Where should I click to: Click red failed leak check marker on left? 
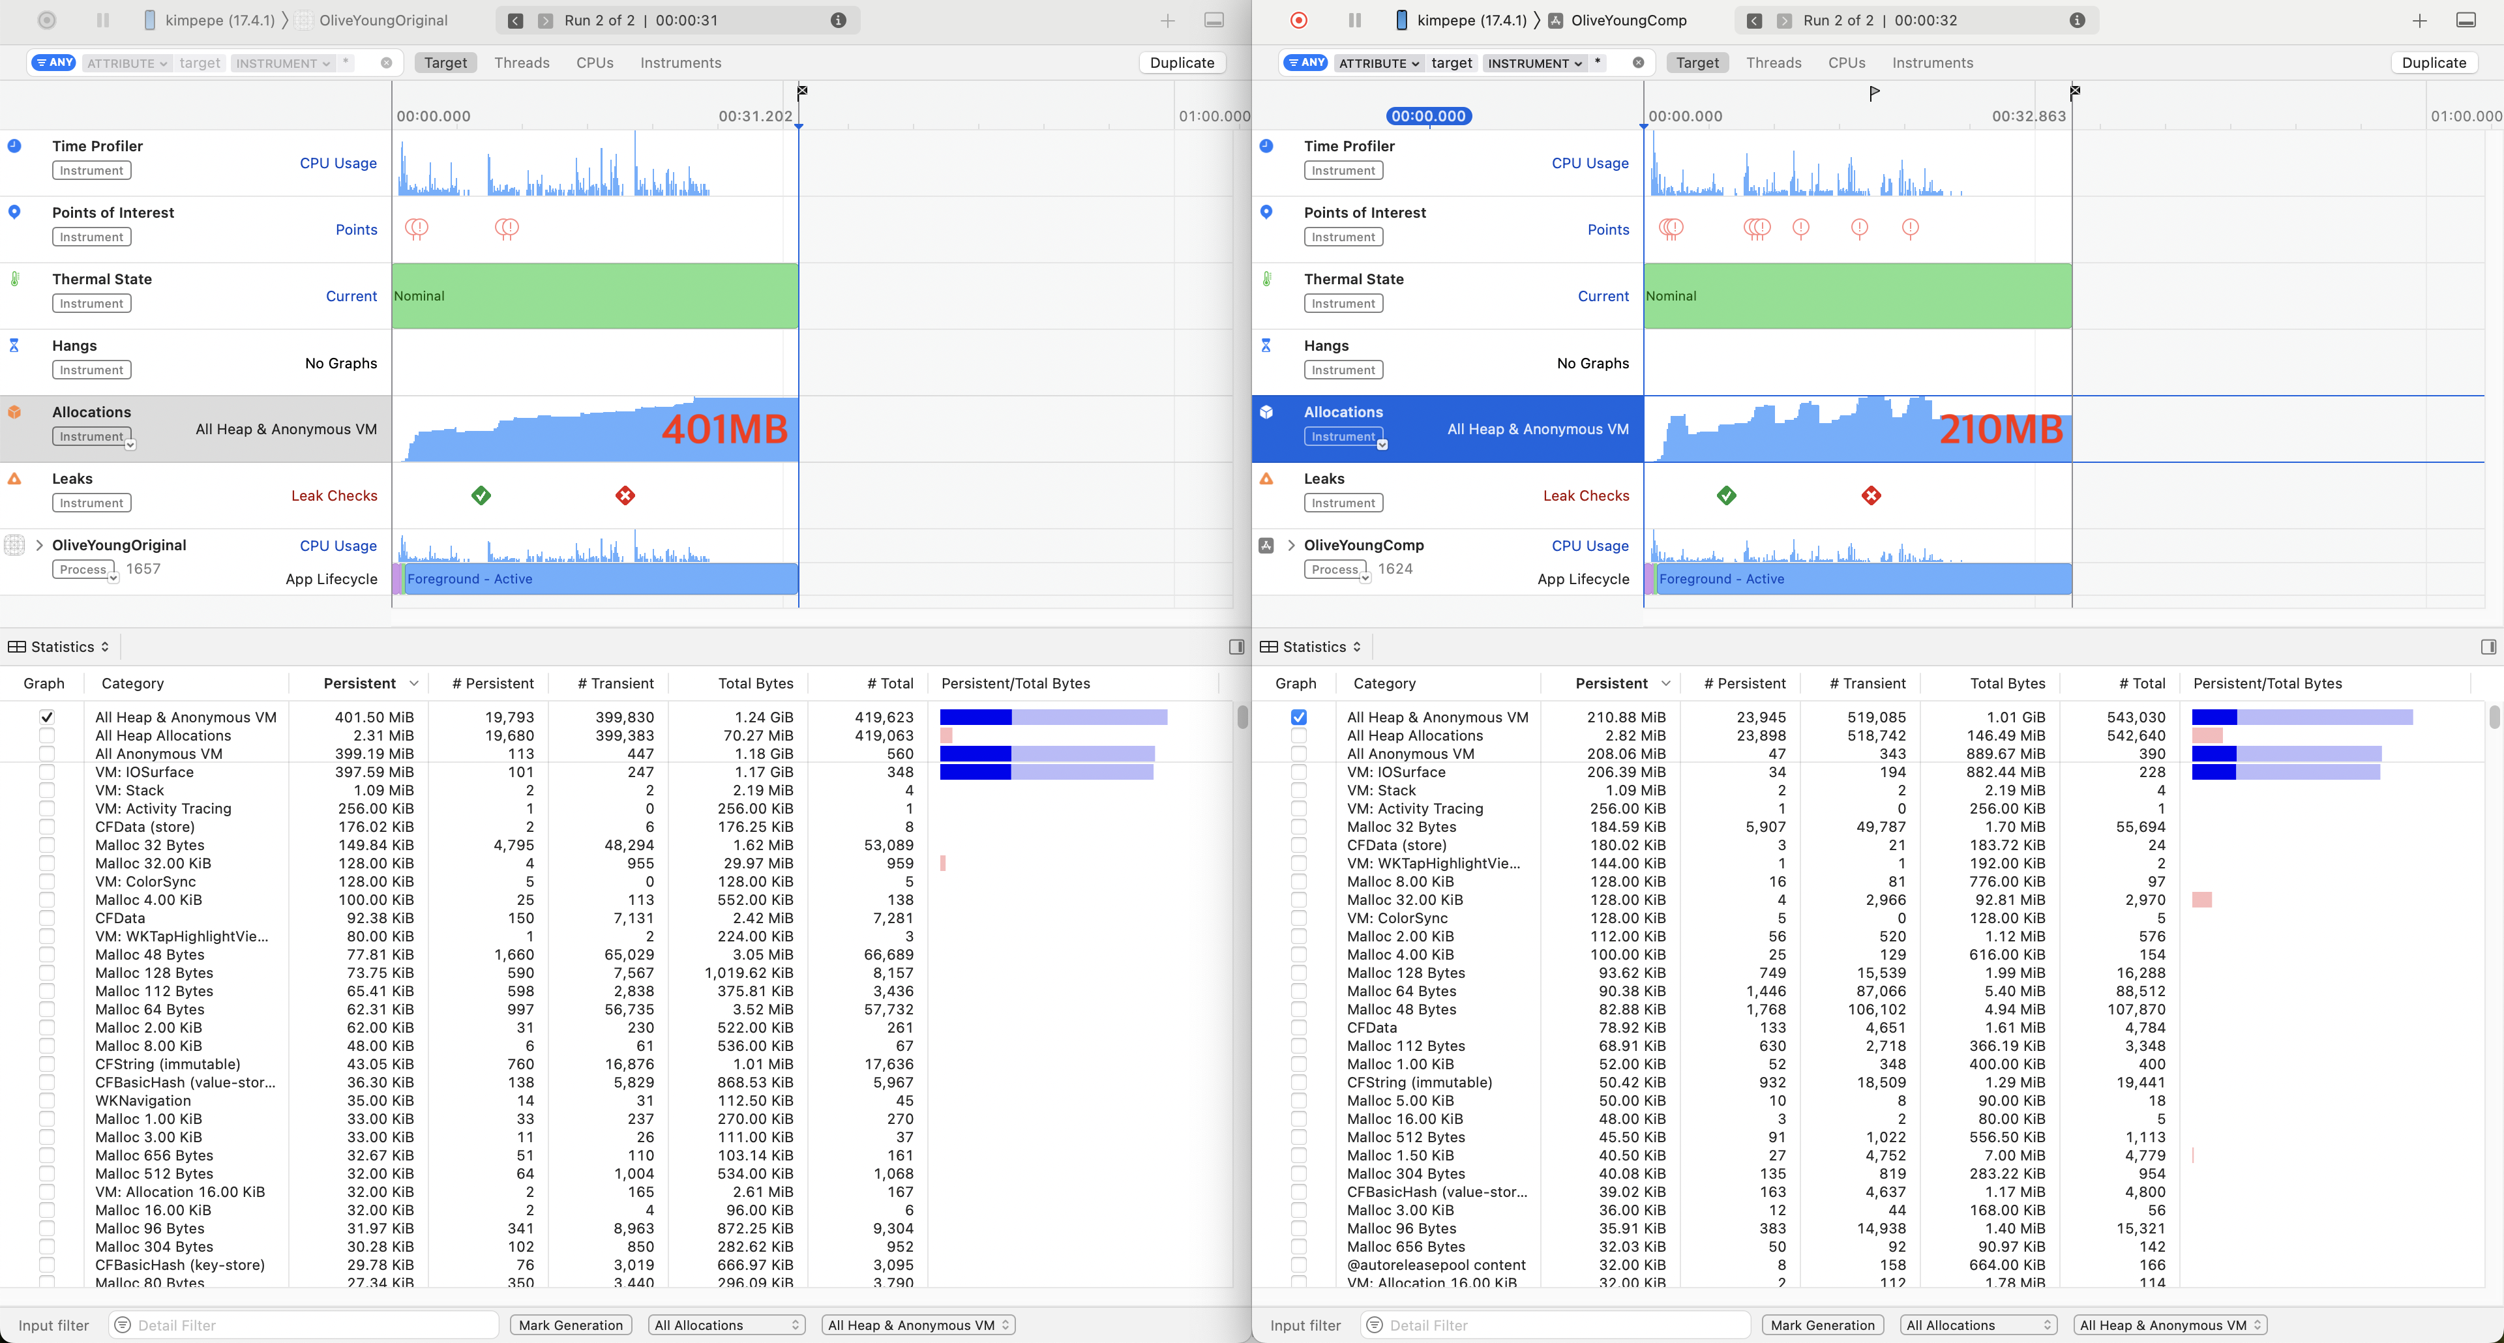tap(625, 495)
